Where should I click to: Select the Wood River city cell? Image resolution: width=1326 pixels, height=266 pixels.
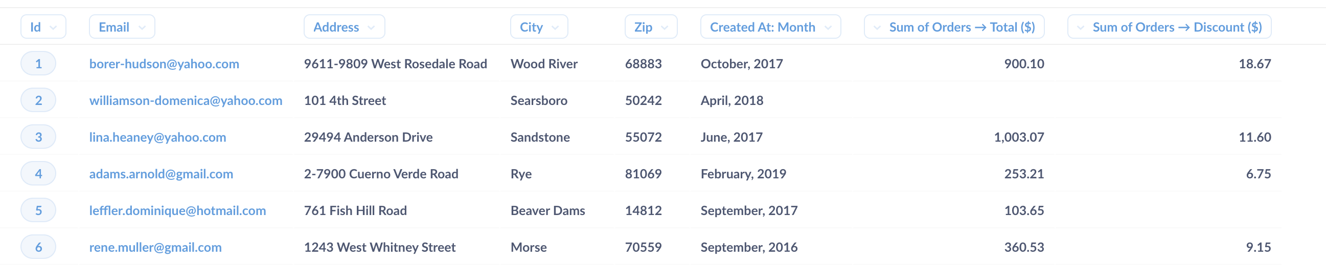point(544,64)
